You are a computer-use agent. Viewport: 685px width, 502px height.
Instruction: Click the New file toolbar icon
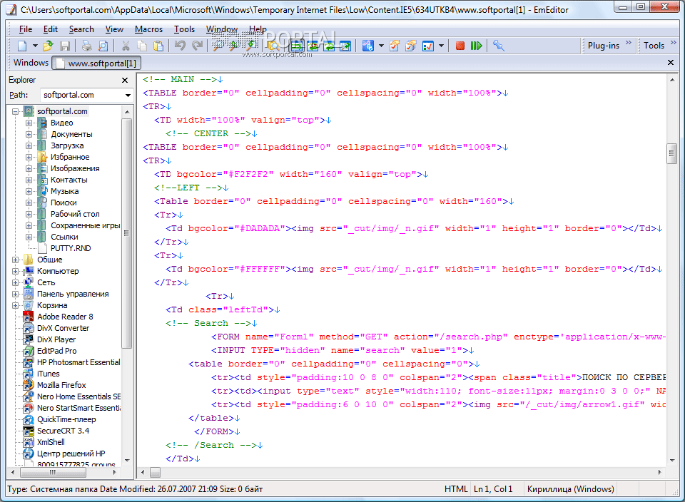(22, 46)
